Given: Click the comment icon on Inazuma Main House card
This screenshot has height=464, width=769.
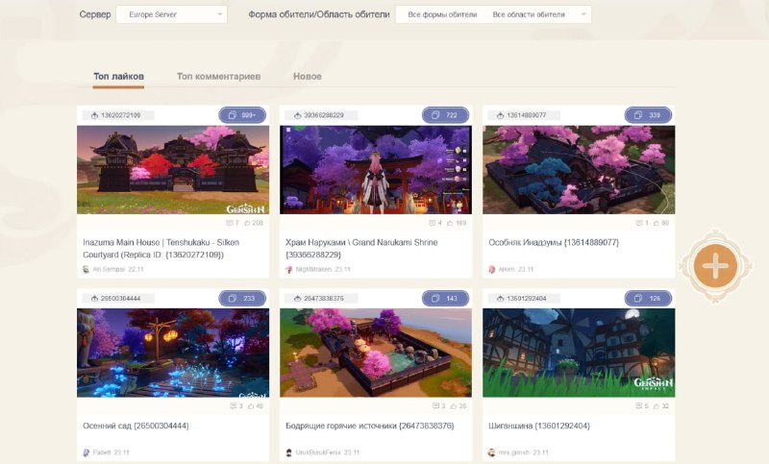Looking at the screenshot, I should pyautogui.click(x=229, y=223).
